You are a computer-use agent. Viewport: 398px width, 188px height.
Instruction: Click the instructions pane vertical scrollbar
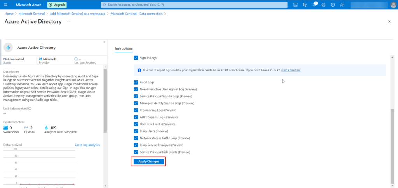392,145
